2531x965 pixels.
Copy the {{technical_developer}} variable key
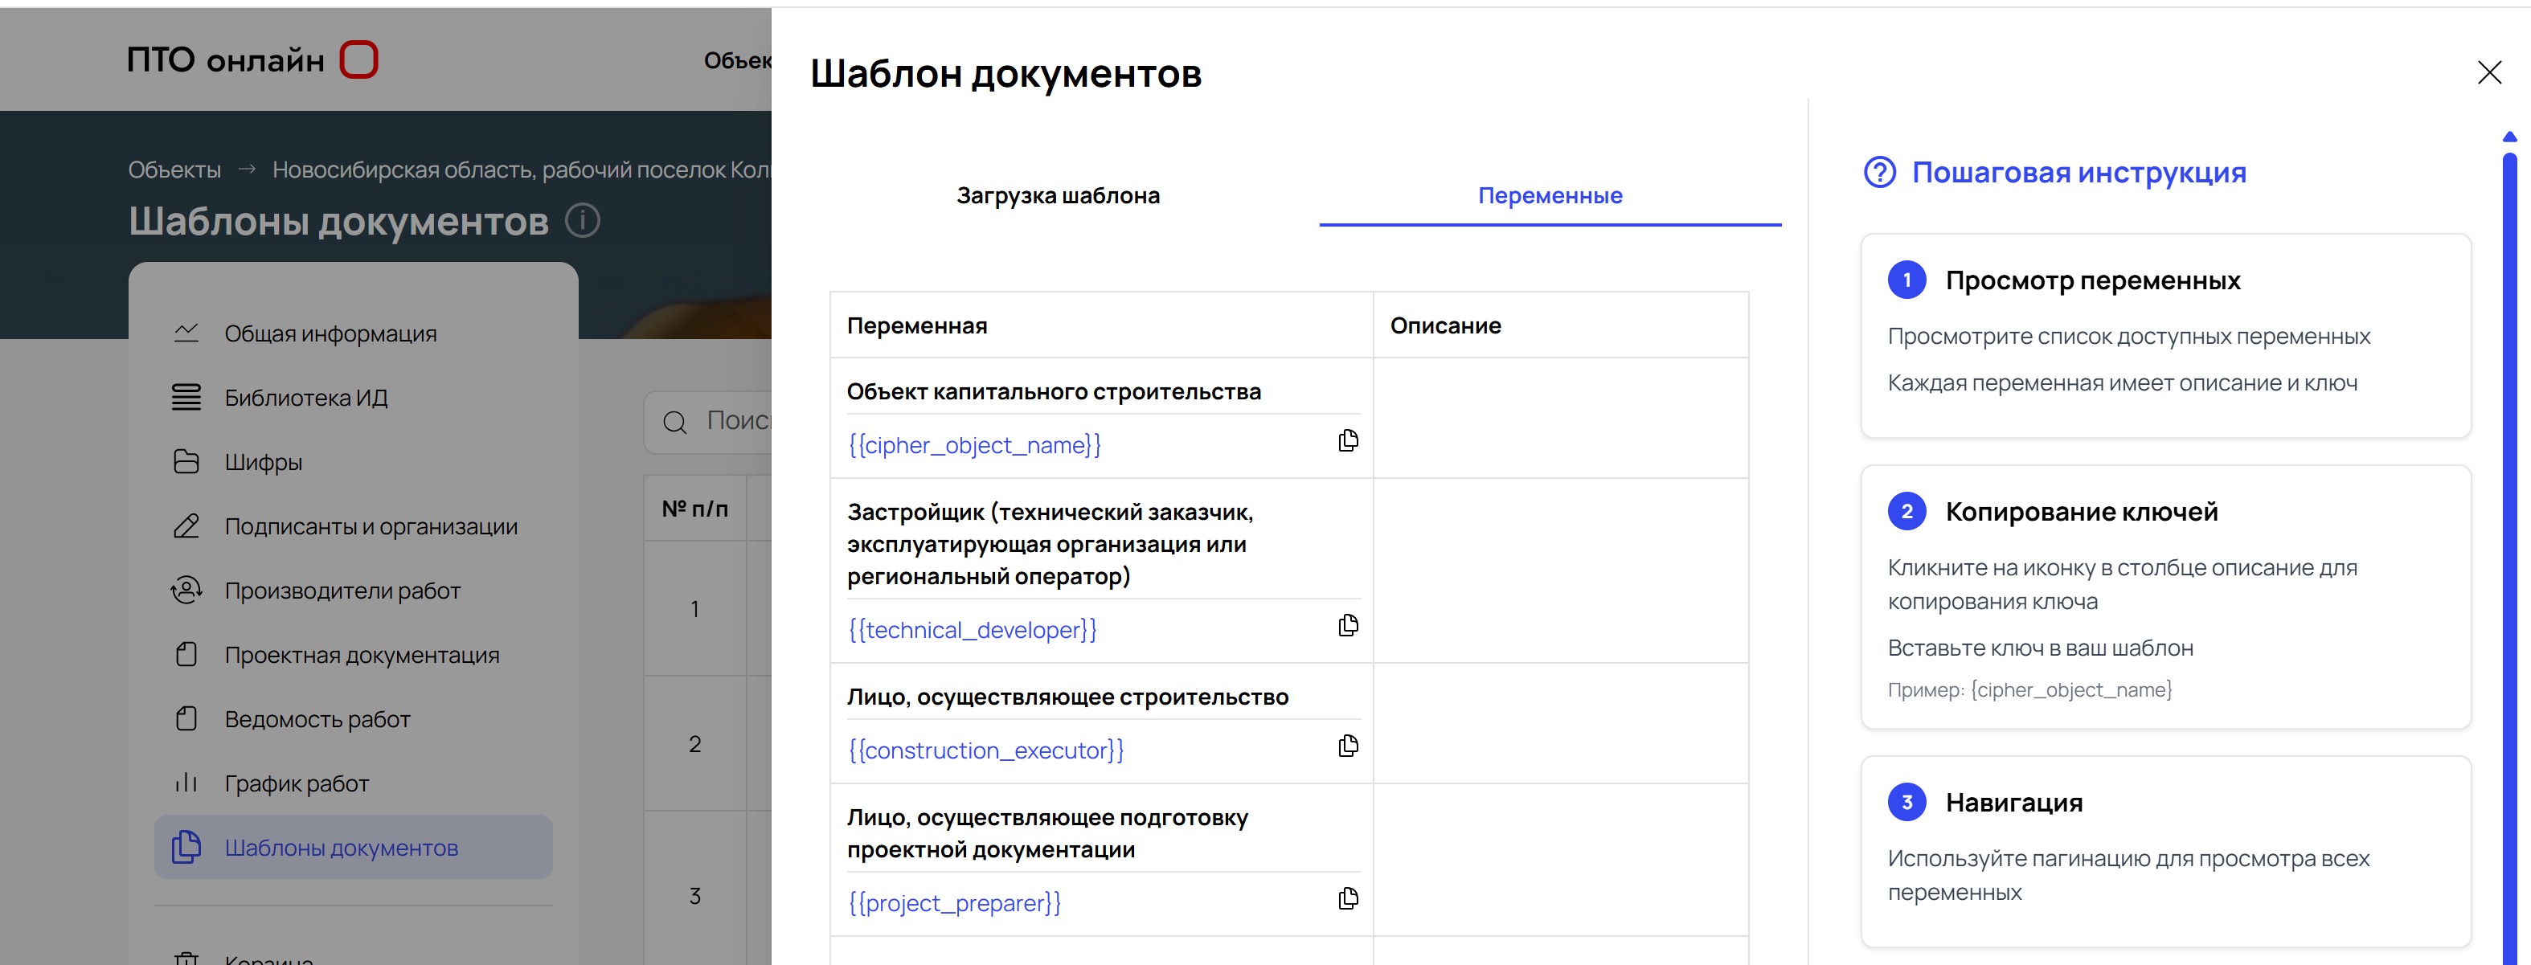click(1348, 626)
